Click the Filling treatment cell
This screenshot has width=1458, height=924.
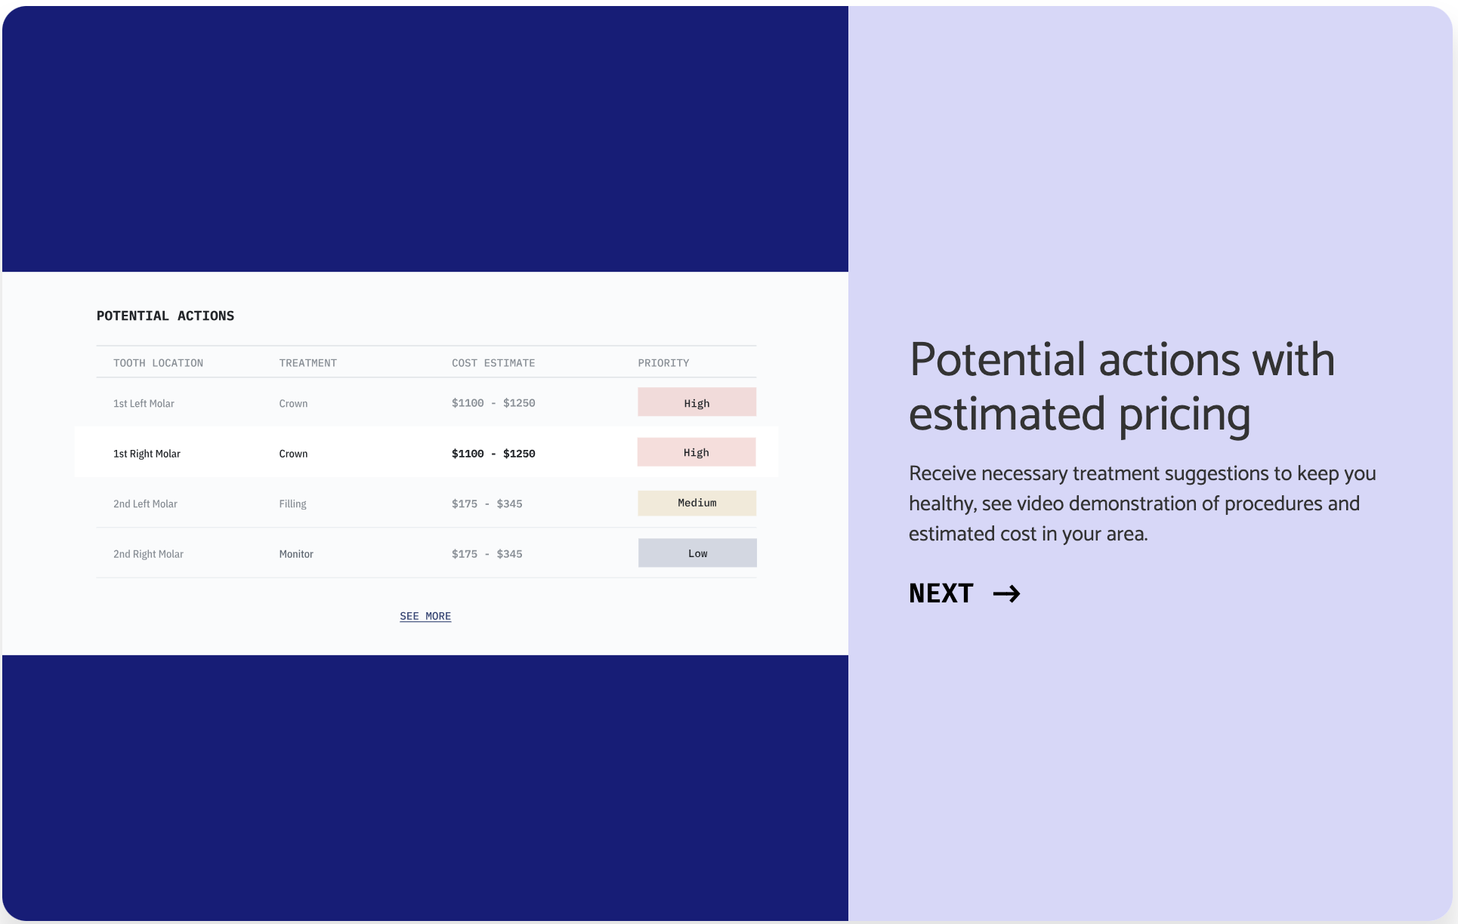tap(292, 504)
